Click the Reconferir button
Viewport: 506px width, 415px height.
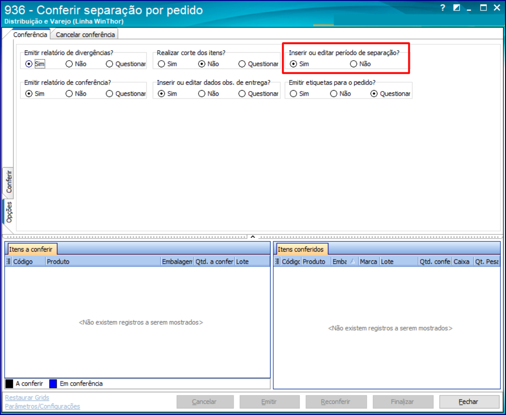coord(336,402)
